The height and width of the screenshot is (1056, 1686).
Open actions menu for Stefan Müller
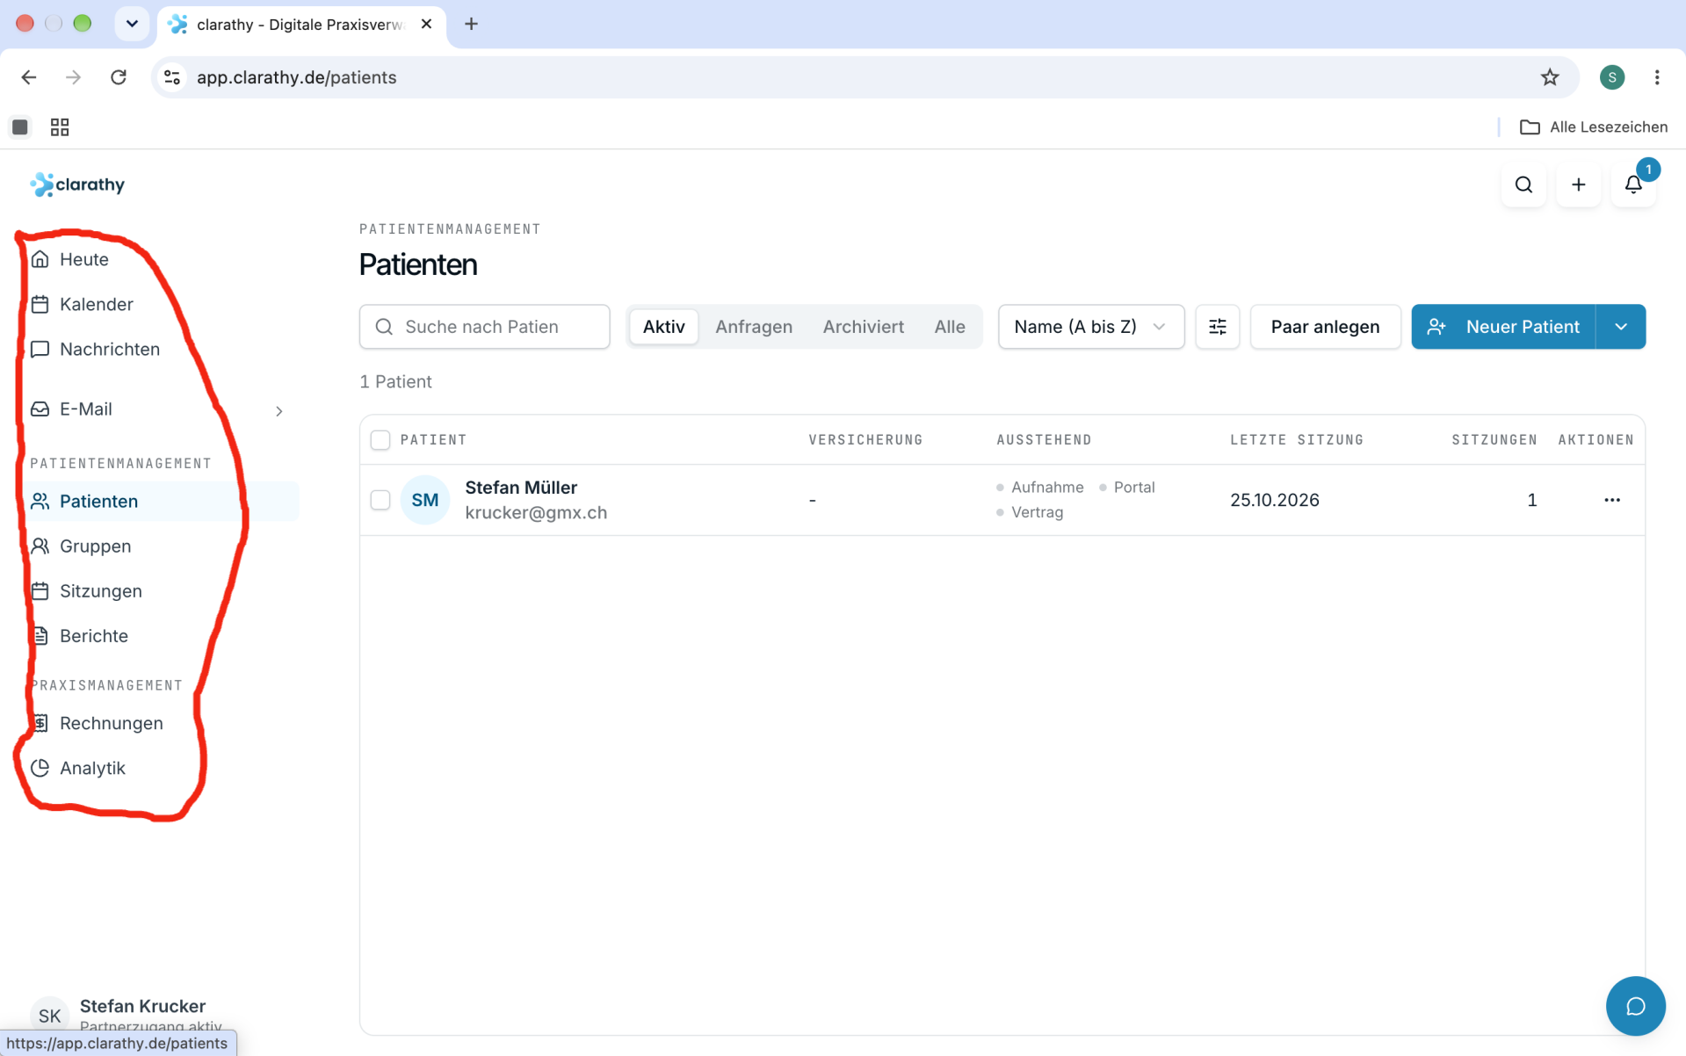pos(1611,500)
